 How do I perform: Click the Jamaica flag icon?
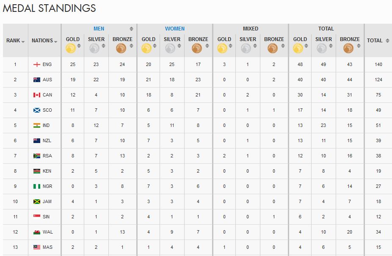(37, 201)
